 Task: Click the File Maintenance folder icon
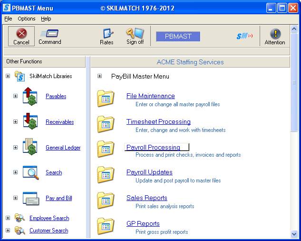tap(106, 98)
